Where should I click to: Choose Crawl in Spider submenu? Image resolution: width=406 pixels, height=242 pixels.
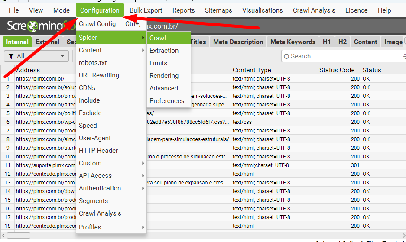(169, 38)
